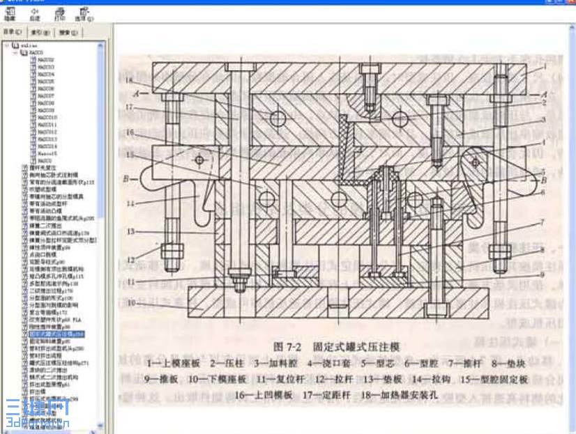
Task: Select the Naccol5 topic in the tree
Action: coord(47,154)
